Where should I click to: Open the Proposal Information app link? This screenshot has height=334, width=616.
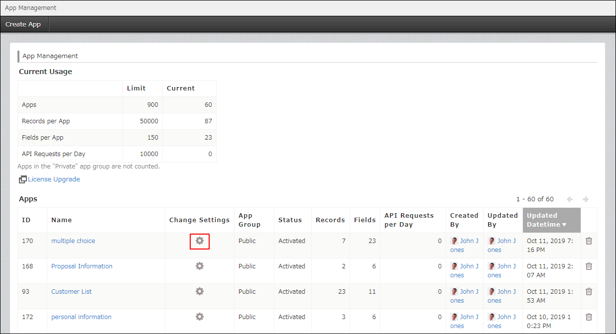click(82, 266)
